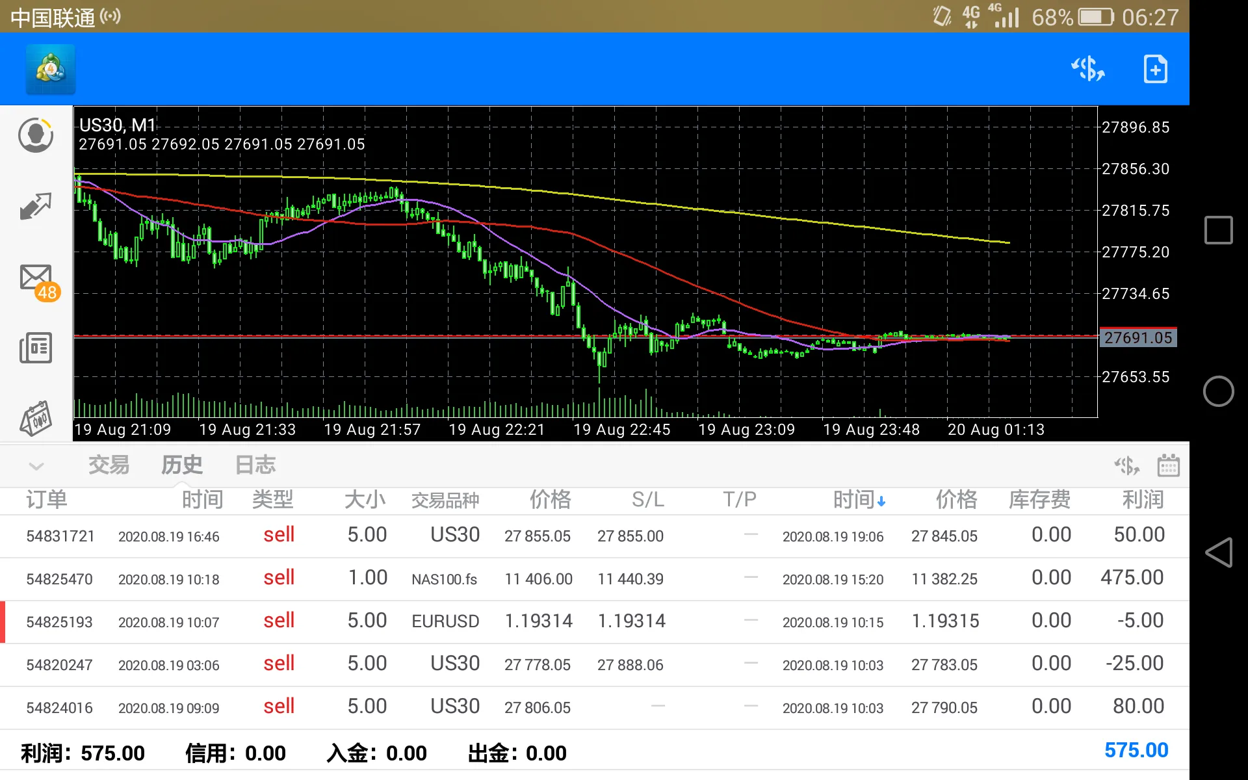Sort by closing 时间 column header
1248x780 pixels.
click(x=859, y=499)
